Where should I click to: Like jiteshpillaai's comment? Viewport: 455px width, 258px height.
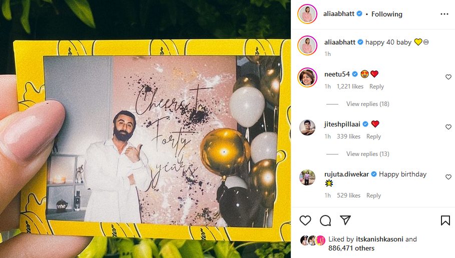click(448, 127)
